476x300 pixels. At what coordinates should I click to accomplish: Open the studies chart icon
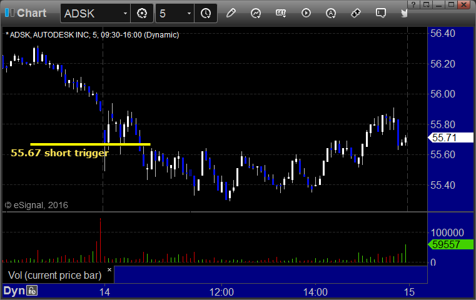pos(256,13)
